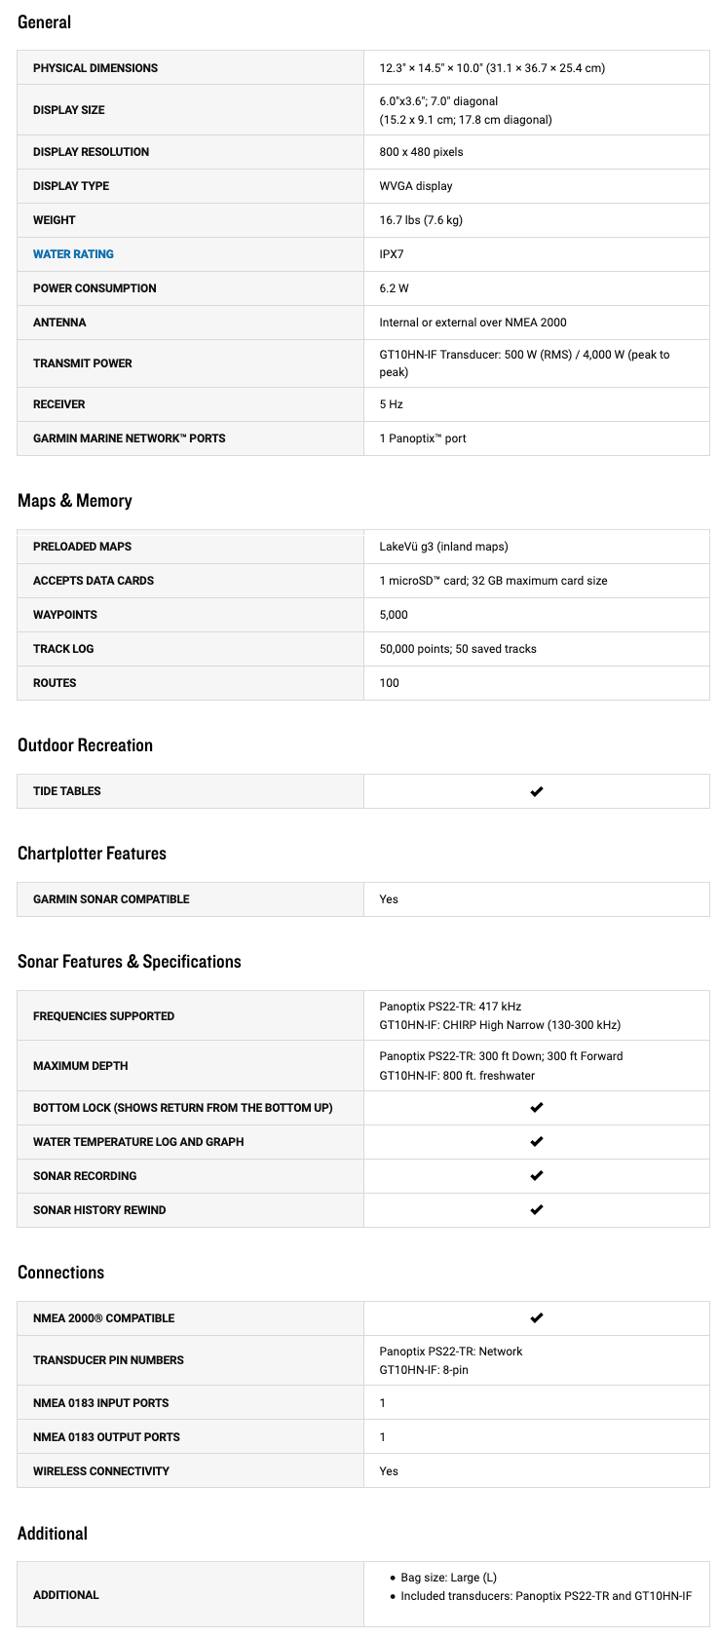The height and width of the screenshot is (1638, 719).
Task: Select the Connections section heading
Action: click(60, 1273)
